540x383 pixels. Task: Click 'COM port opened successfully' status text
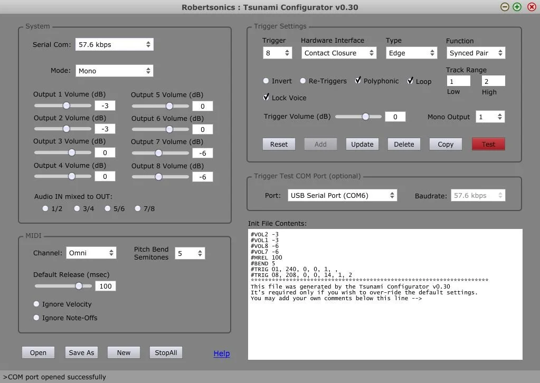coord(54,377)
